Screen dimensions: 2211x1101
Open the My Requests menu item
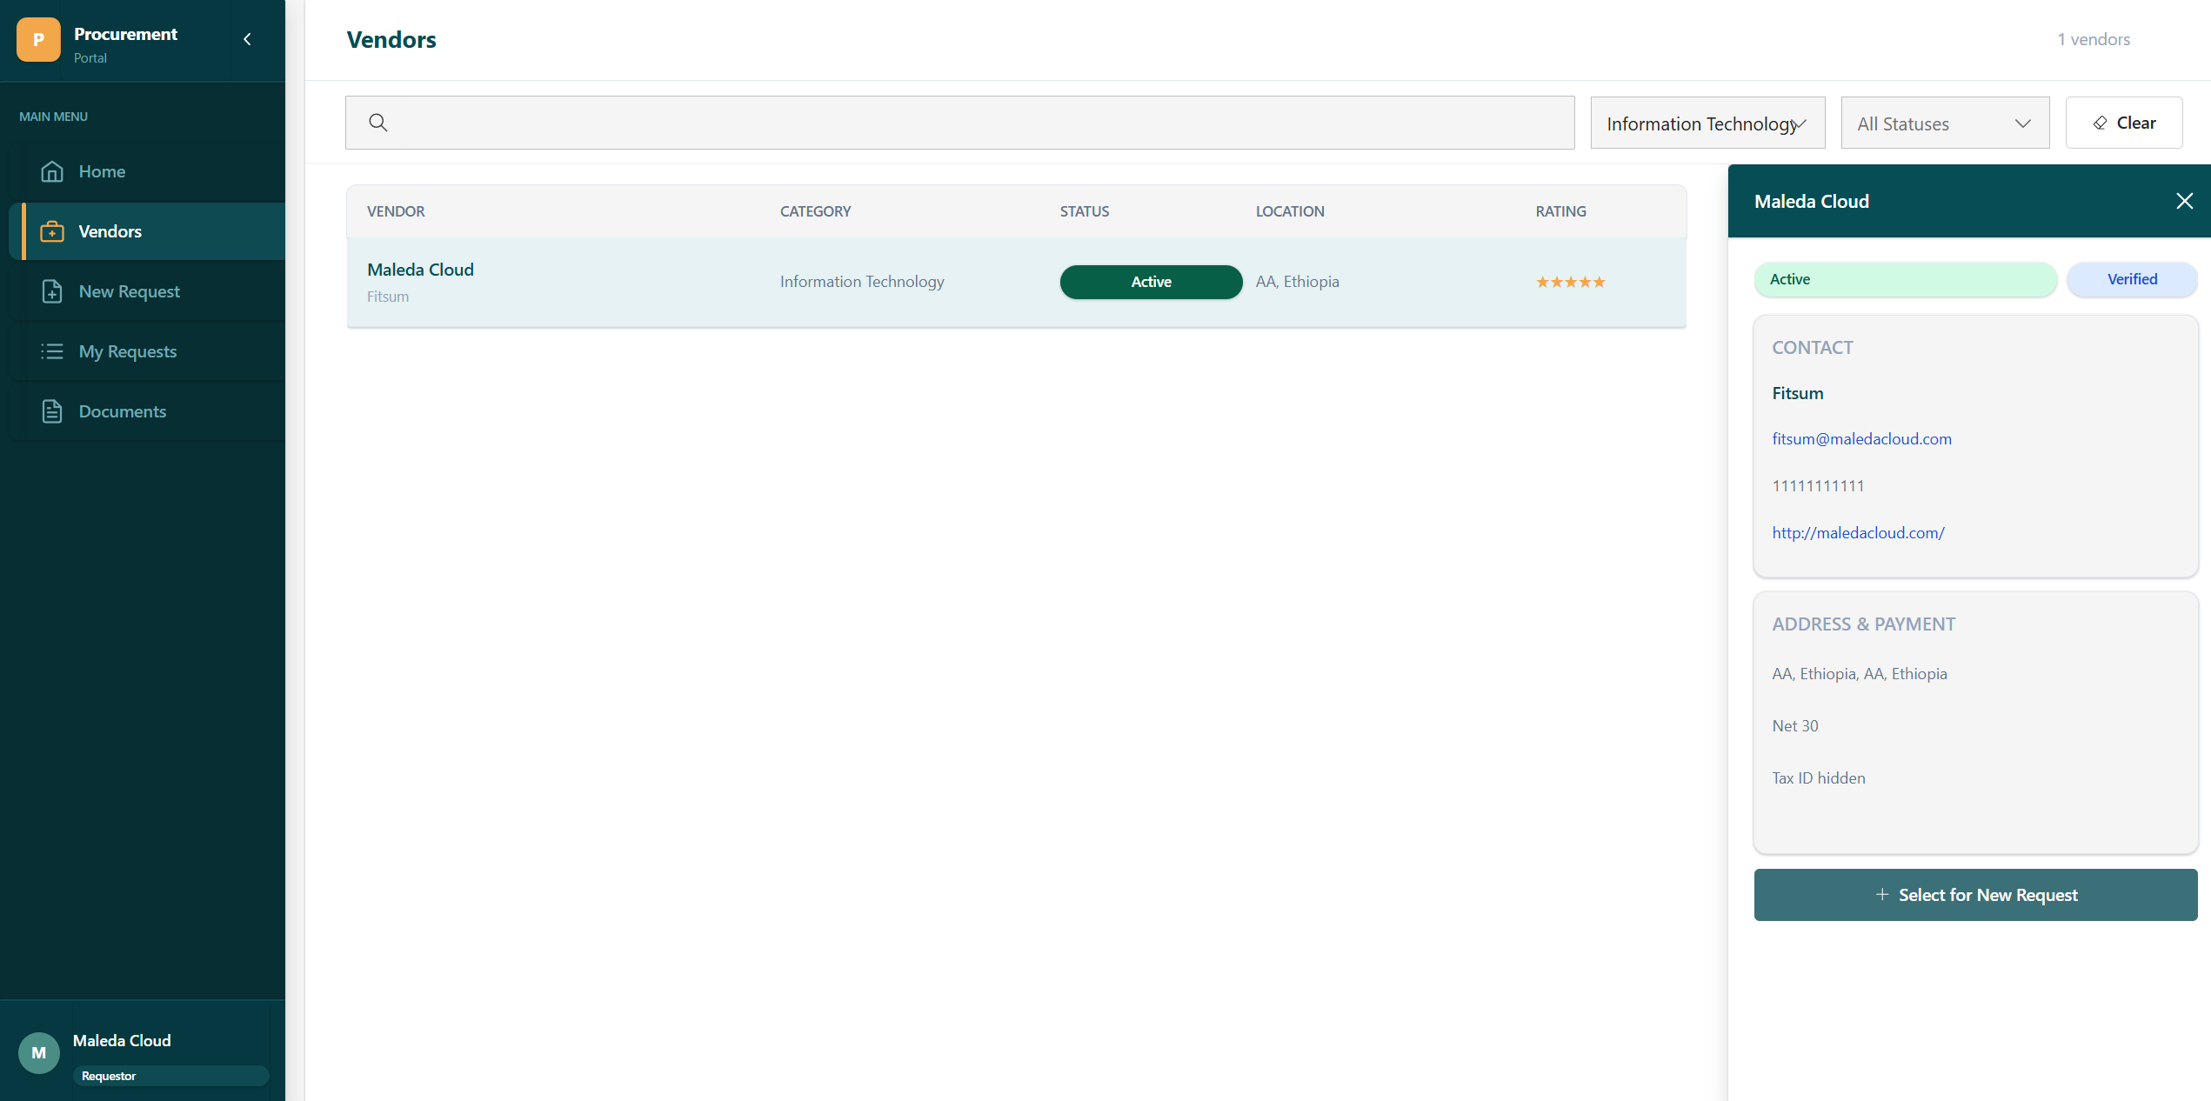click(x=147, y=351)
